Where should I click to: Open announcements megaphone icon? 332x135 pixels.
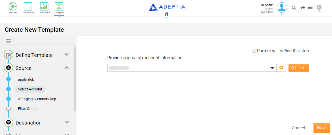coord(303,8)
